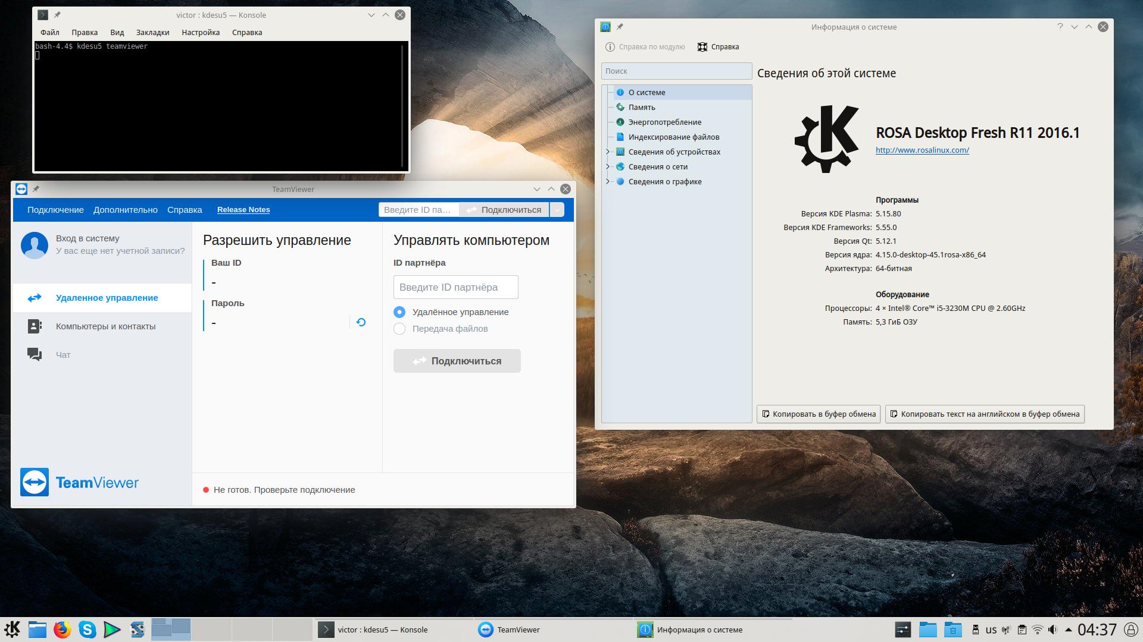Show hidden system tray icons arrow
The width and height of the screenshot is (1143, 642).
click(1068, 630)
